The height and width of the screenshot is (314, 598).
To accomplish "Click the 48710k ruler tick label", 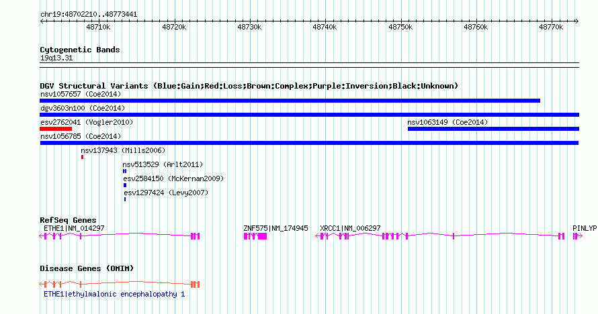I will tap(98, 27).
